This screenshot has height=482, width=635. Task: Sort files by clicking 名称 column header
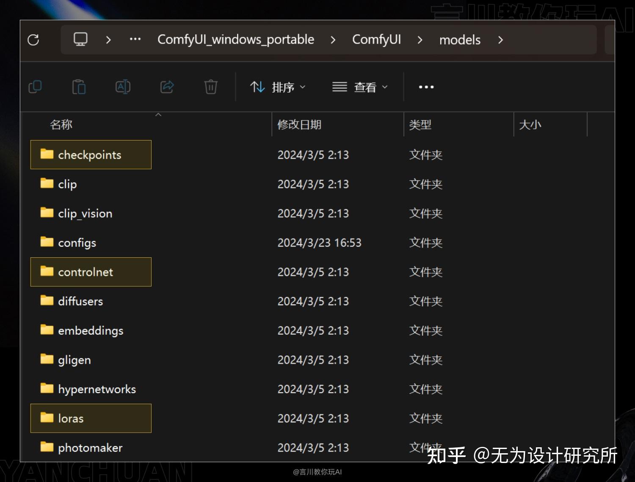click(x=61, y=124)
